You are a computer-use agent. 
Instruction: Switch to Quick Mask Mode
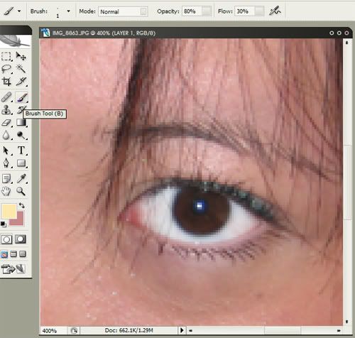(21, 239)
